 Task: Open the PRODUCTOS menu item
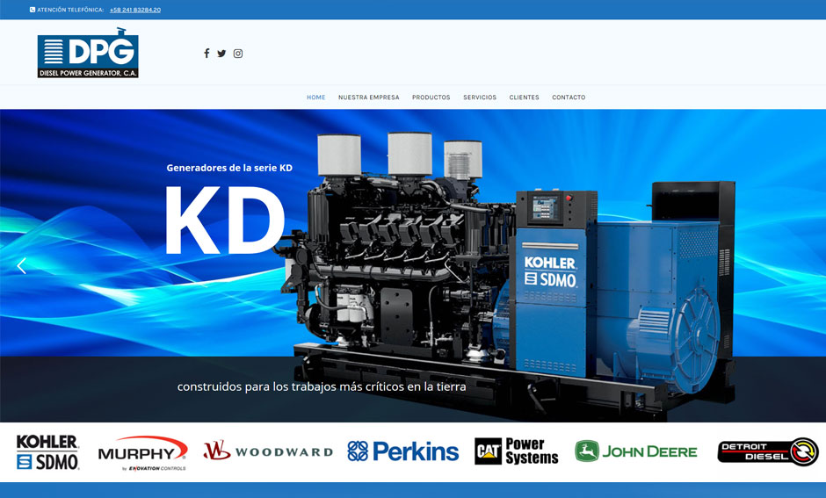pos(431,97)
